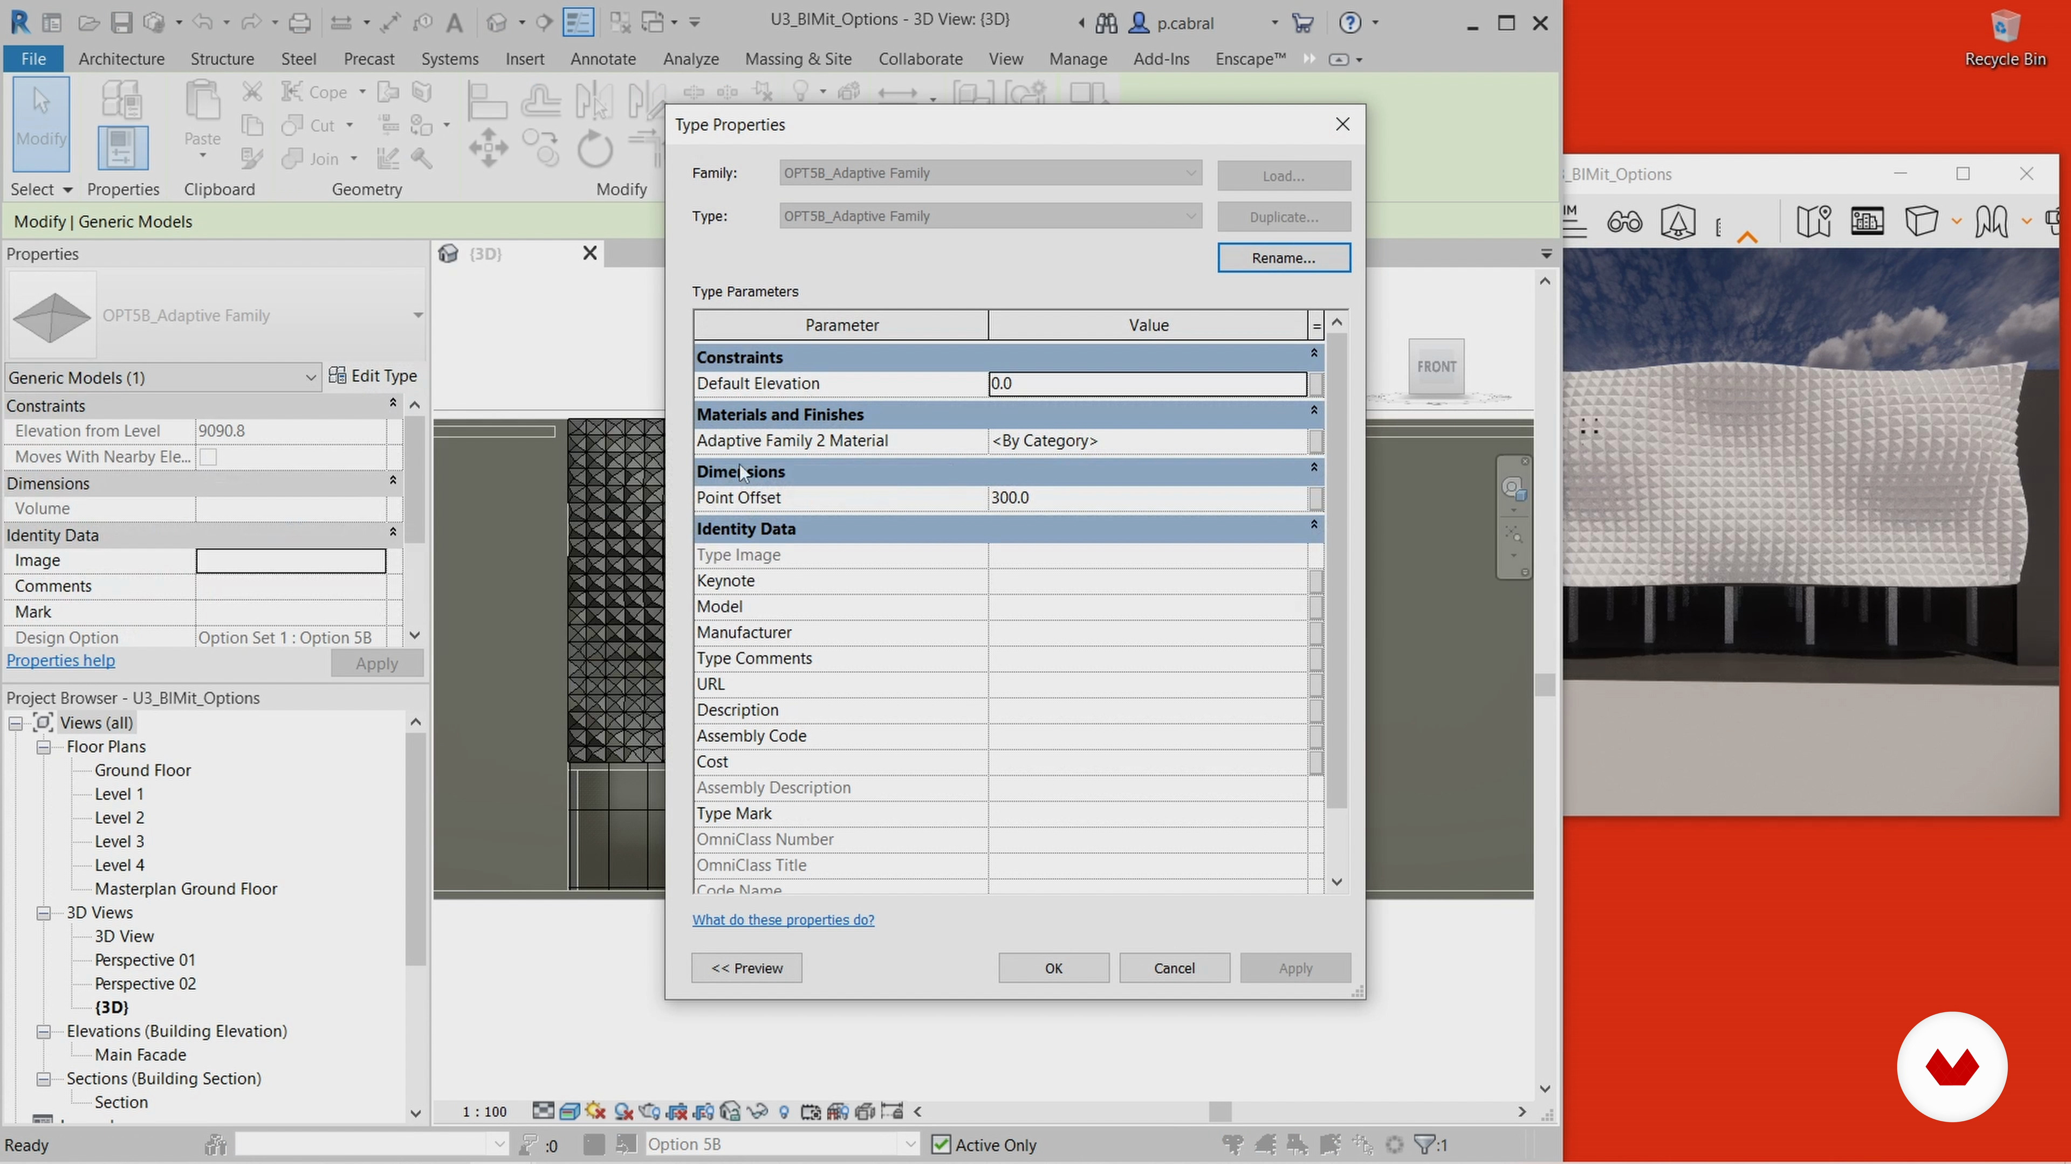Open the Massing & Site ribbon tab

[798, 59]
